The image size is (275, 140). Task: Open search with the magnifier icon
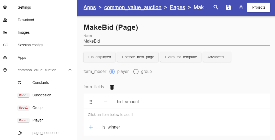click(216, 7)
